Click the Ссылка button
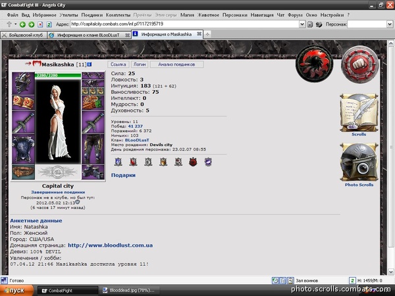 pos(118,64)
